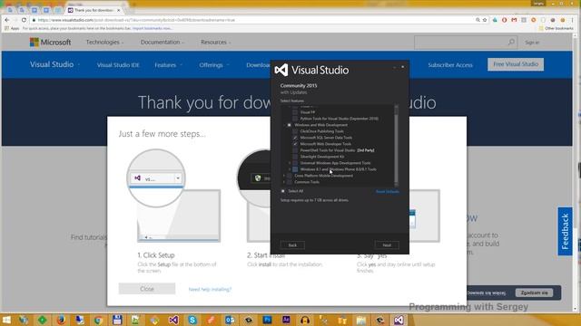Open the Features dropdown in blue bar
This screenshot has height=326, width=581.
tap(169, 65)
